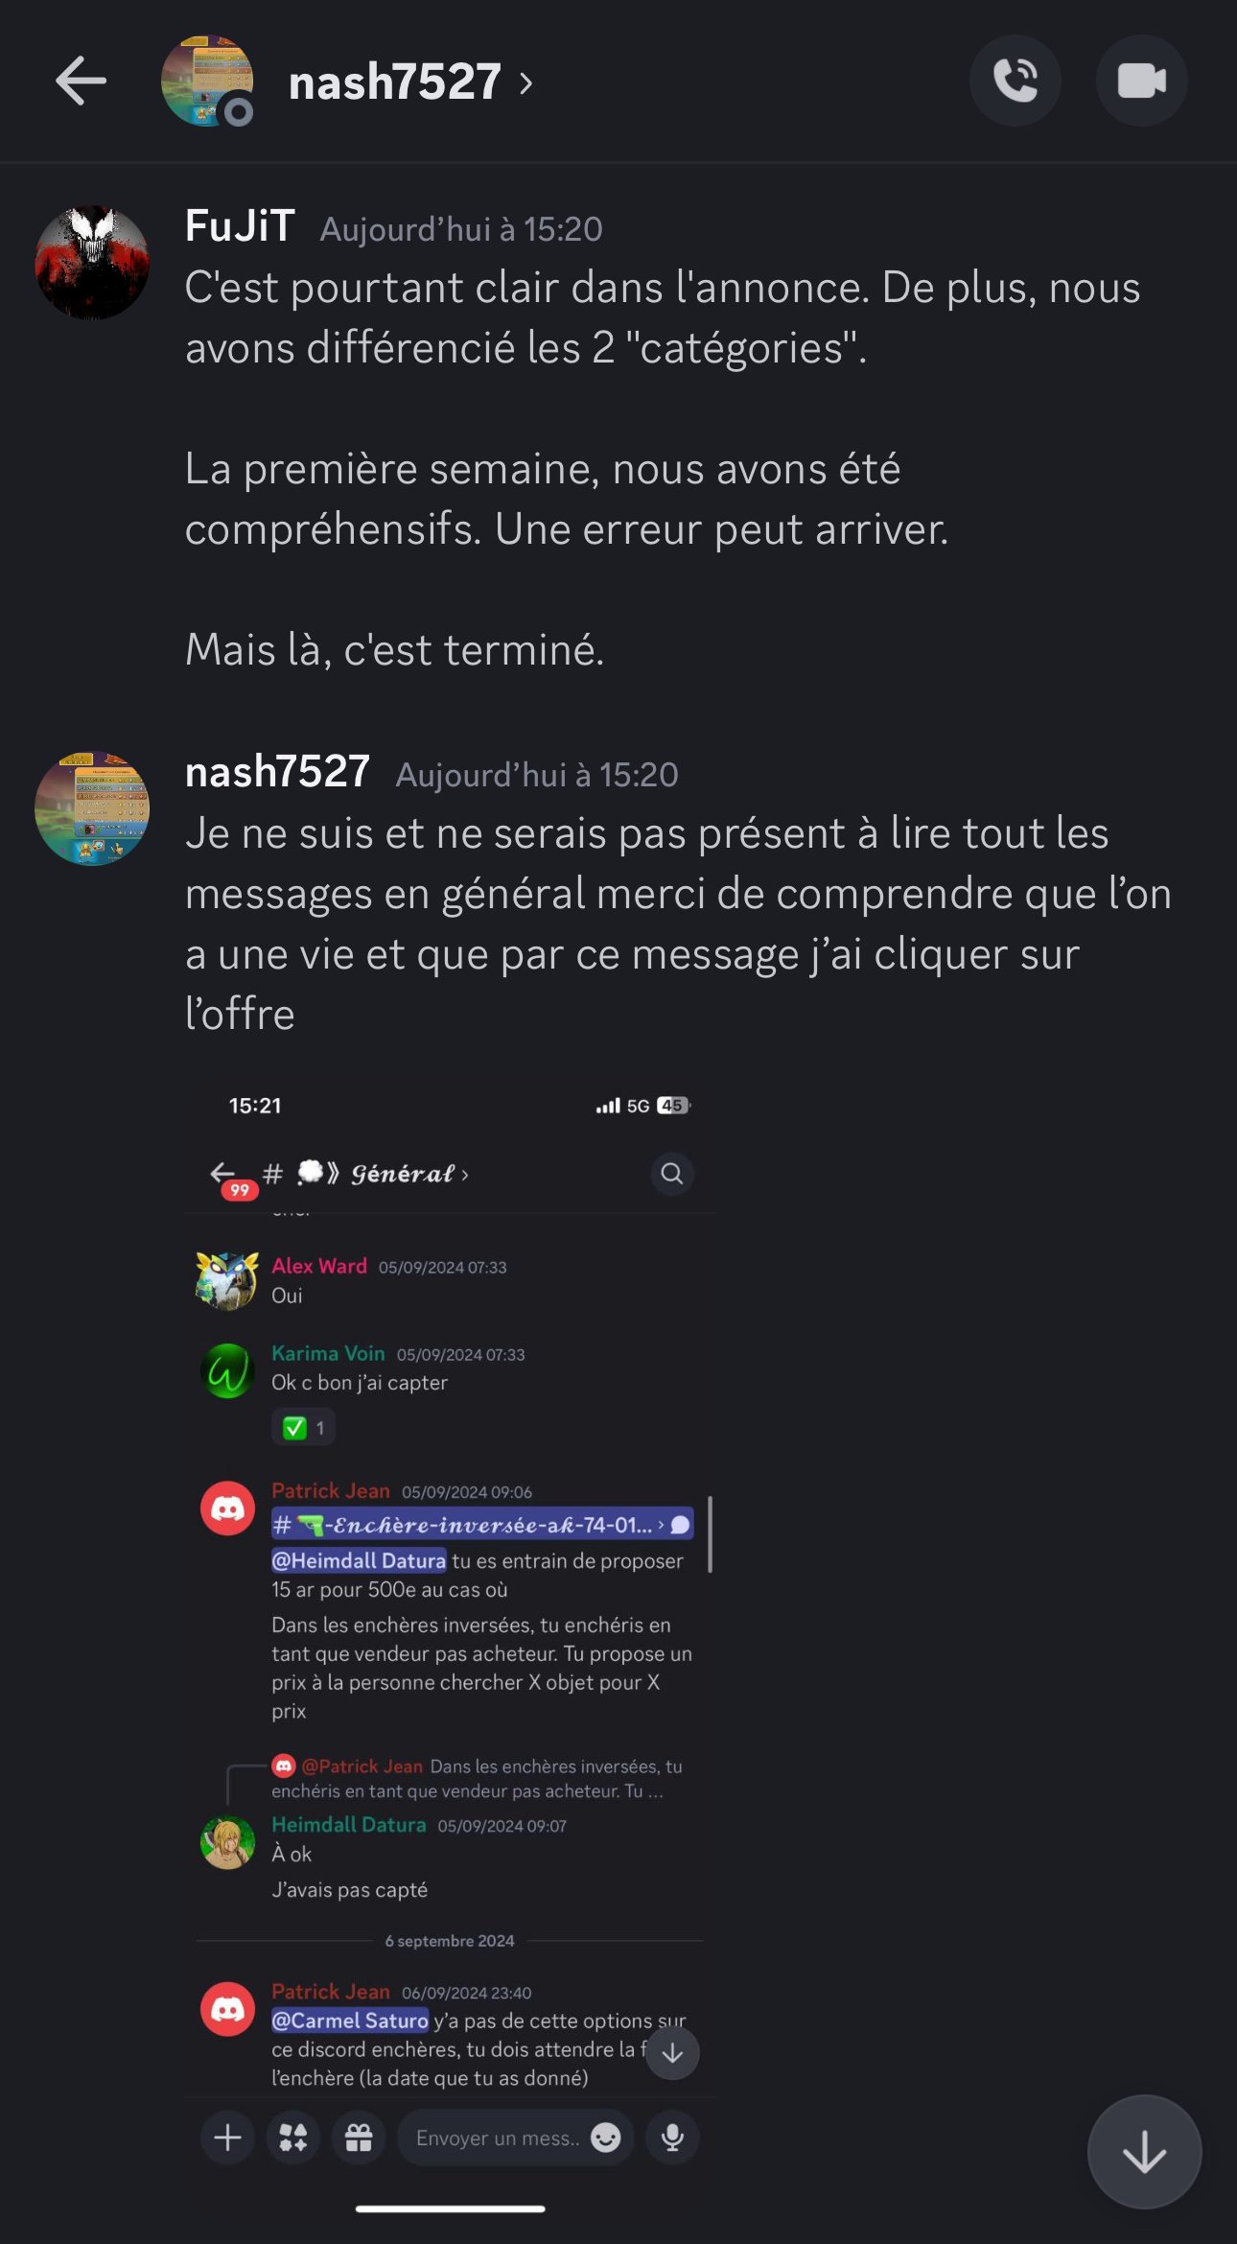Tap the back arrow in header
Screen dimensions: 1237x2244
point(81,81)
